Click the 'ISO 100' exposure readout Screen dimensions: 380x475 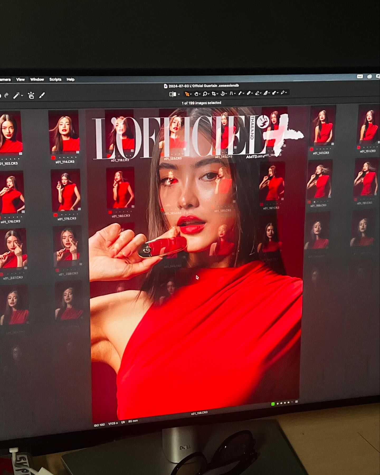click(x=99, y=425)
